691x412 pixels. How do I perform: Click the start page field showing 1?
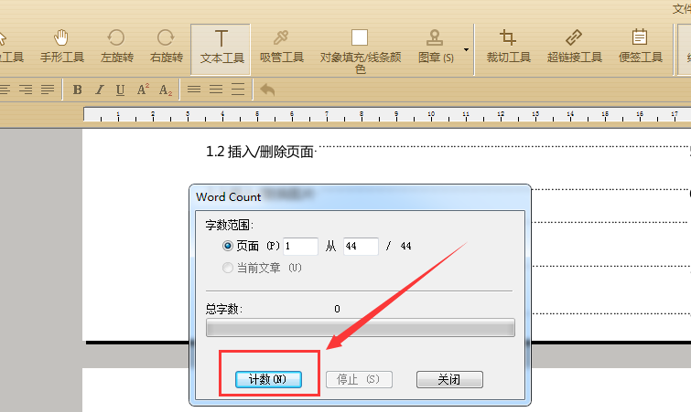pos(300,247)
